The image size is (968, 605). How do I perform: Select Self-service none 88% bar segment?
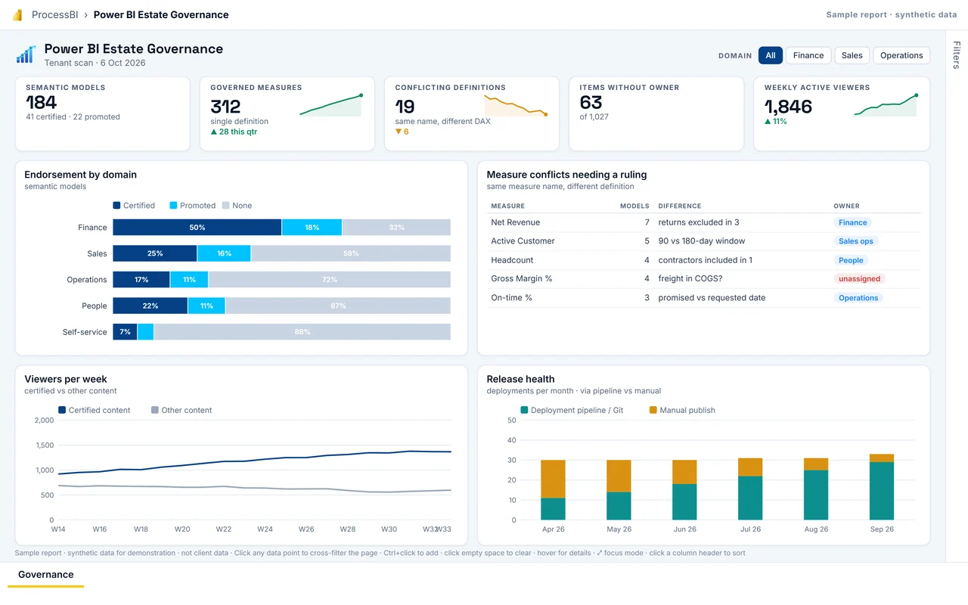click(302, 332)
